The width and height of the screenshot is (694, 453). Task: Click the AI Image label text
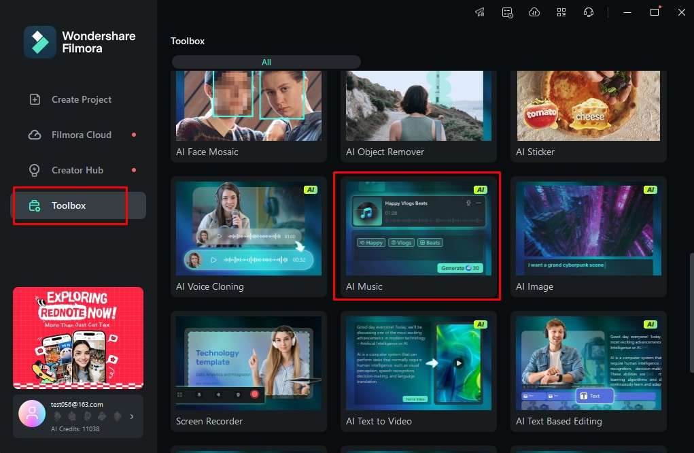pos(534,286)
